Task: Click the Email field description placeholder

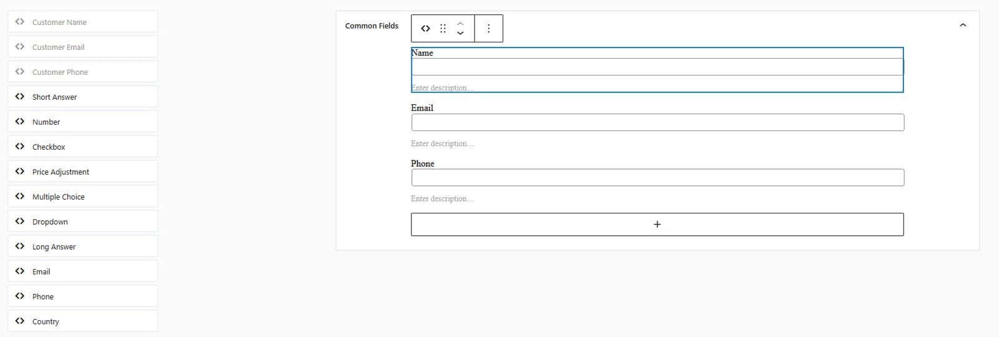Action: pos(442,144)
